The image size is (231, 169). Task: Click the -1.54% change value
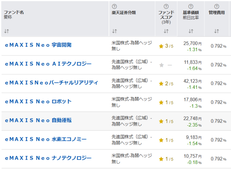pyautogui.click(x=194, y=143)
